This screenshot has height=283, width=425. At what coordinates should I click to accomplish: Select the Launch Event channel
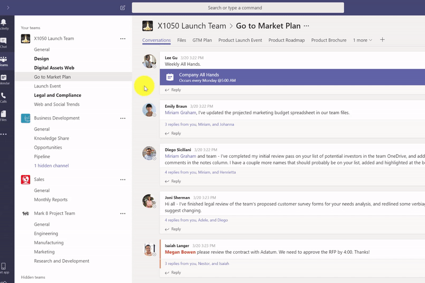47,86
